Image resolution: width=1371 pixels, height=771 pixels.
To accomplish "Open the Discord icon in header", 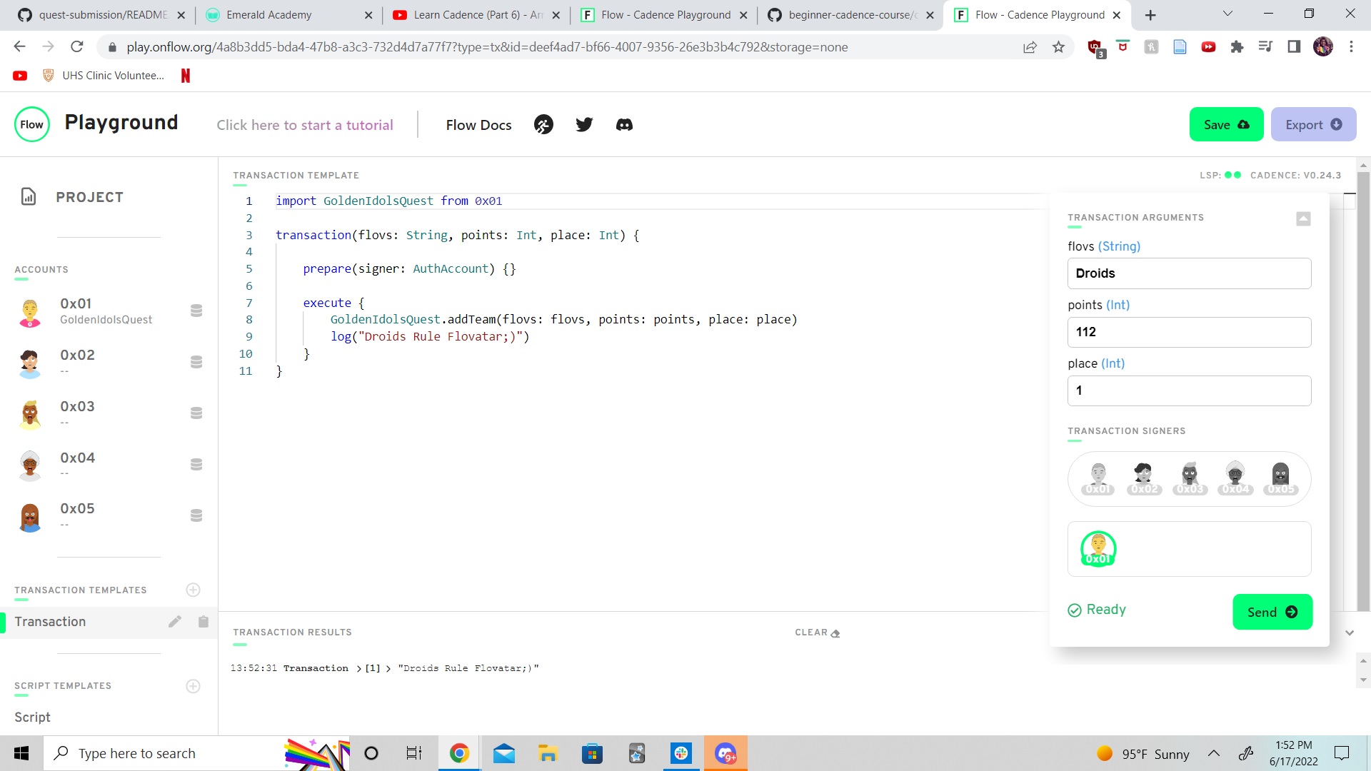I will tap(624, 124).
